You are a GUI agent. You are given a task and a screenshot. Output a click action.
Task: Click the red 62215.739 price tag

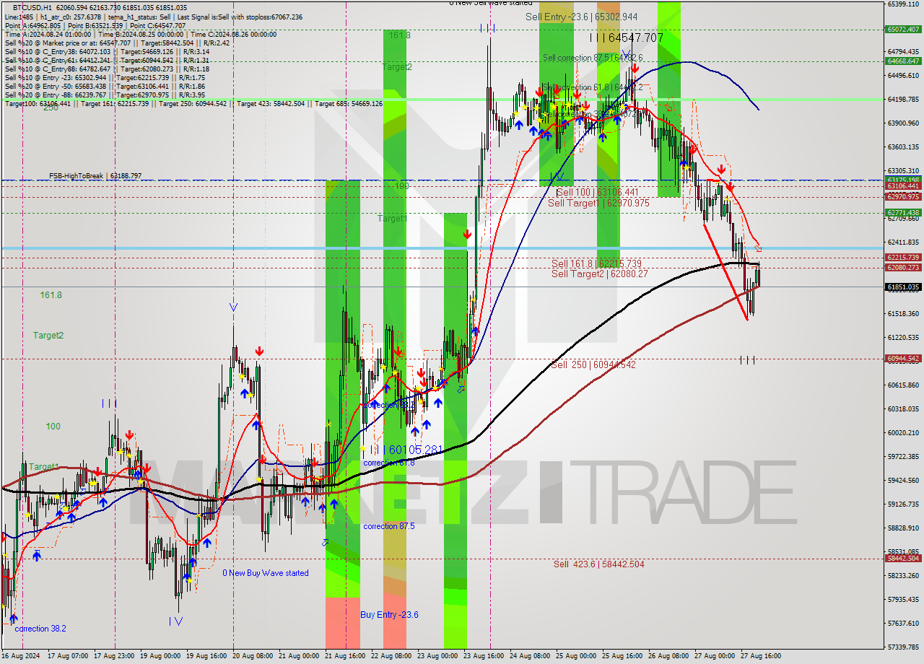pyautogui.click(x=902, y=257)
